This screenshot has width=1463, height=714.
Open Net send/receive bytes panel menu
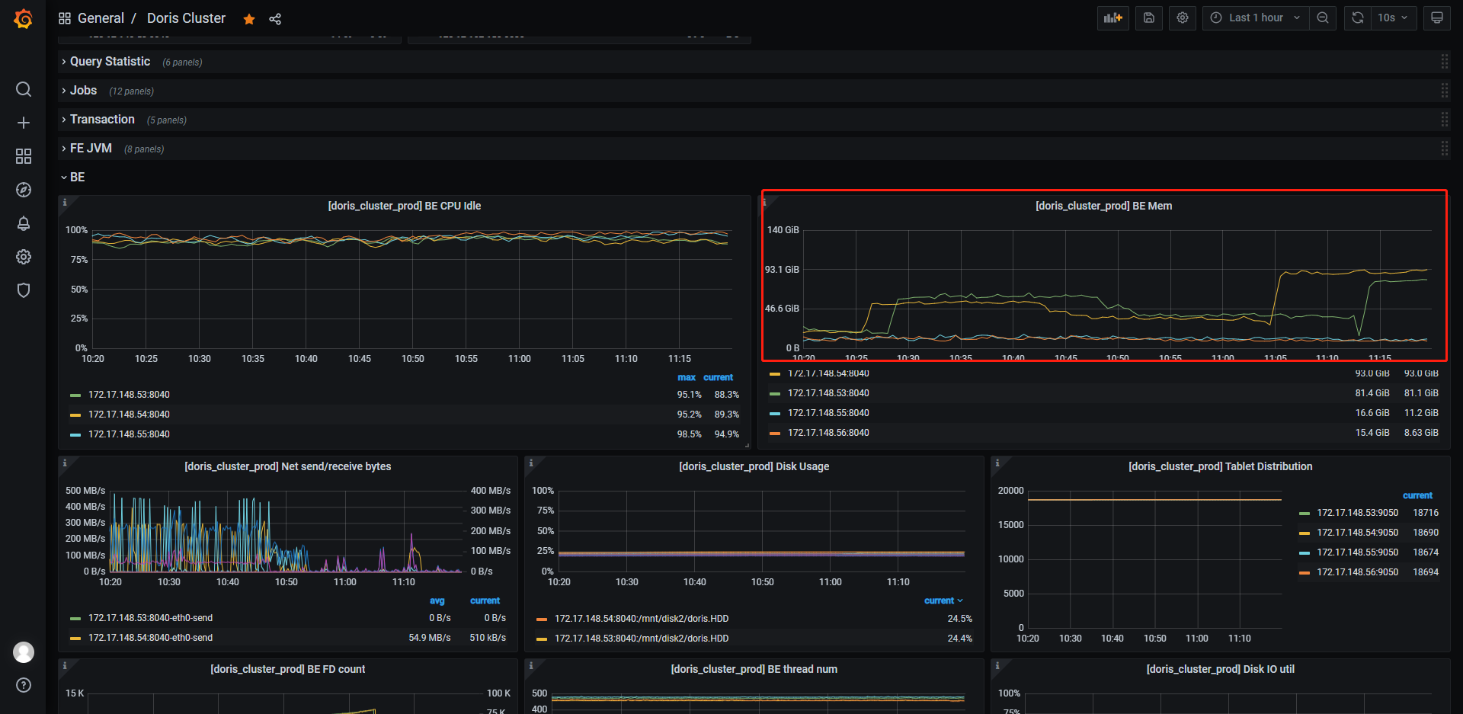tap(288, 466)
